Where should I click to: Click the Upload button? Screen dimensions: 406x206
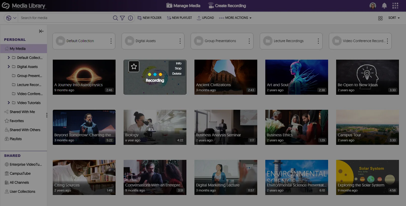tap(205, 18)
